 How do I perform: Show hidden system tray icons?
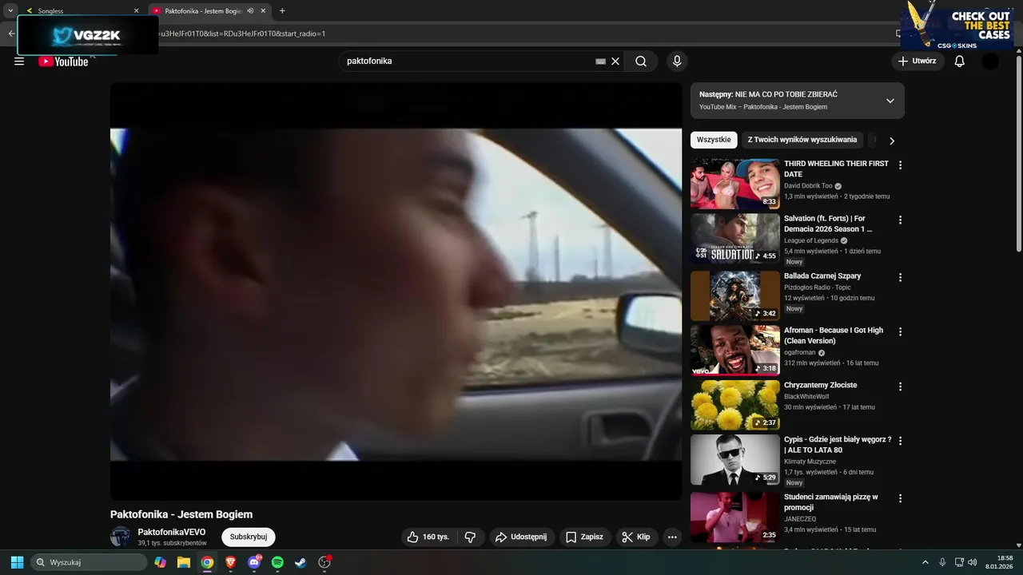pos(925,562)
